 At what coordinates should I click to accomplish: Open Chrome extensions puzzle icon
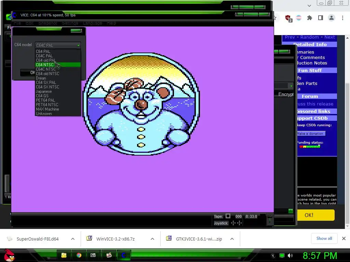click(x=310, y=18)
